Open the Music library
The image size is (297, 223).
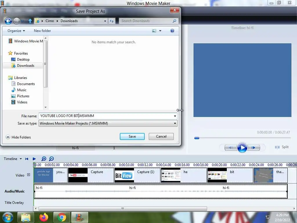(x=19, y=90)
